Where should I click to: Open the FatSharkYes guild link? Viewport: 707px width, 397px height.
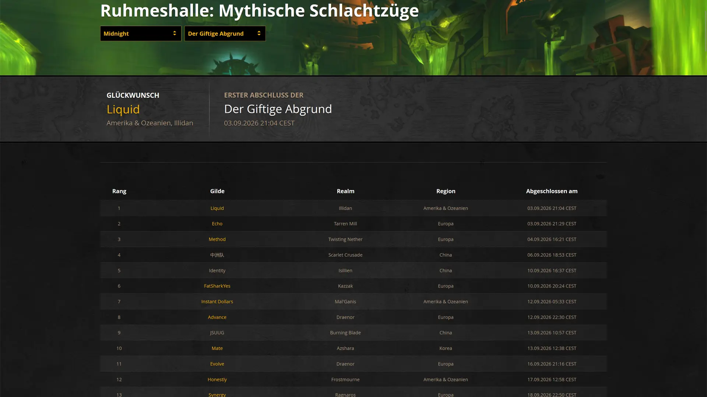coord(217,286)
